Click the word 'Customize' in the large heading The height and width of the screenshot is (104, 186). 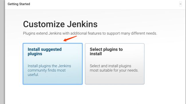click(x=44, y=24)
